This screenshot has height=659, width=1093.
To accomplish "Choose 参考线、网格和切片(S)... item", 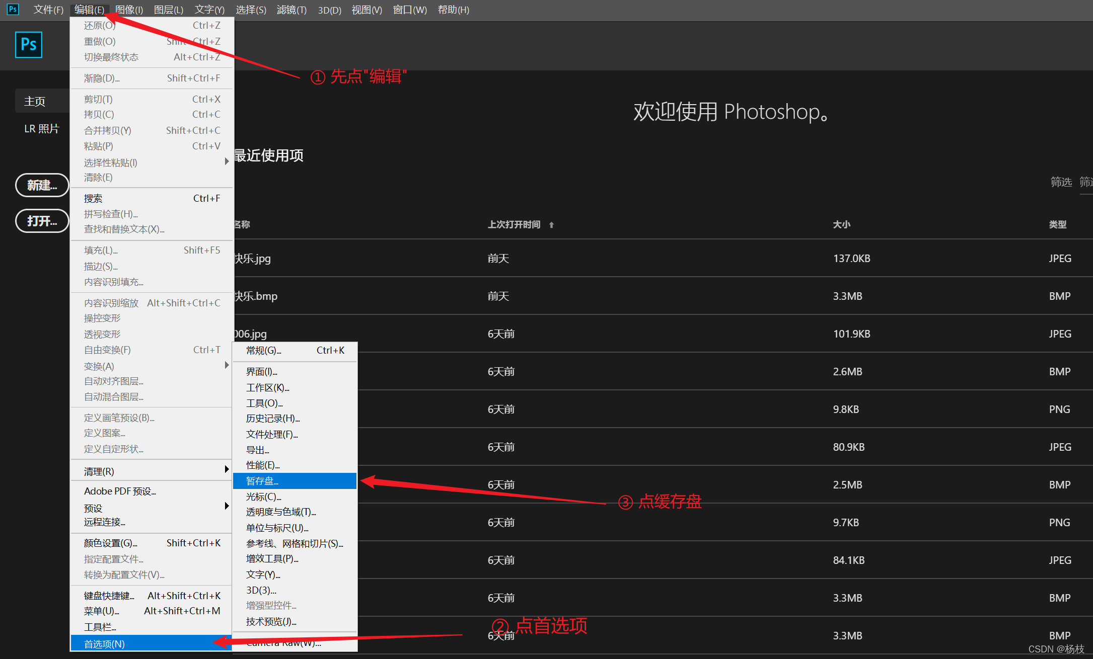I will [295, 543].
